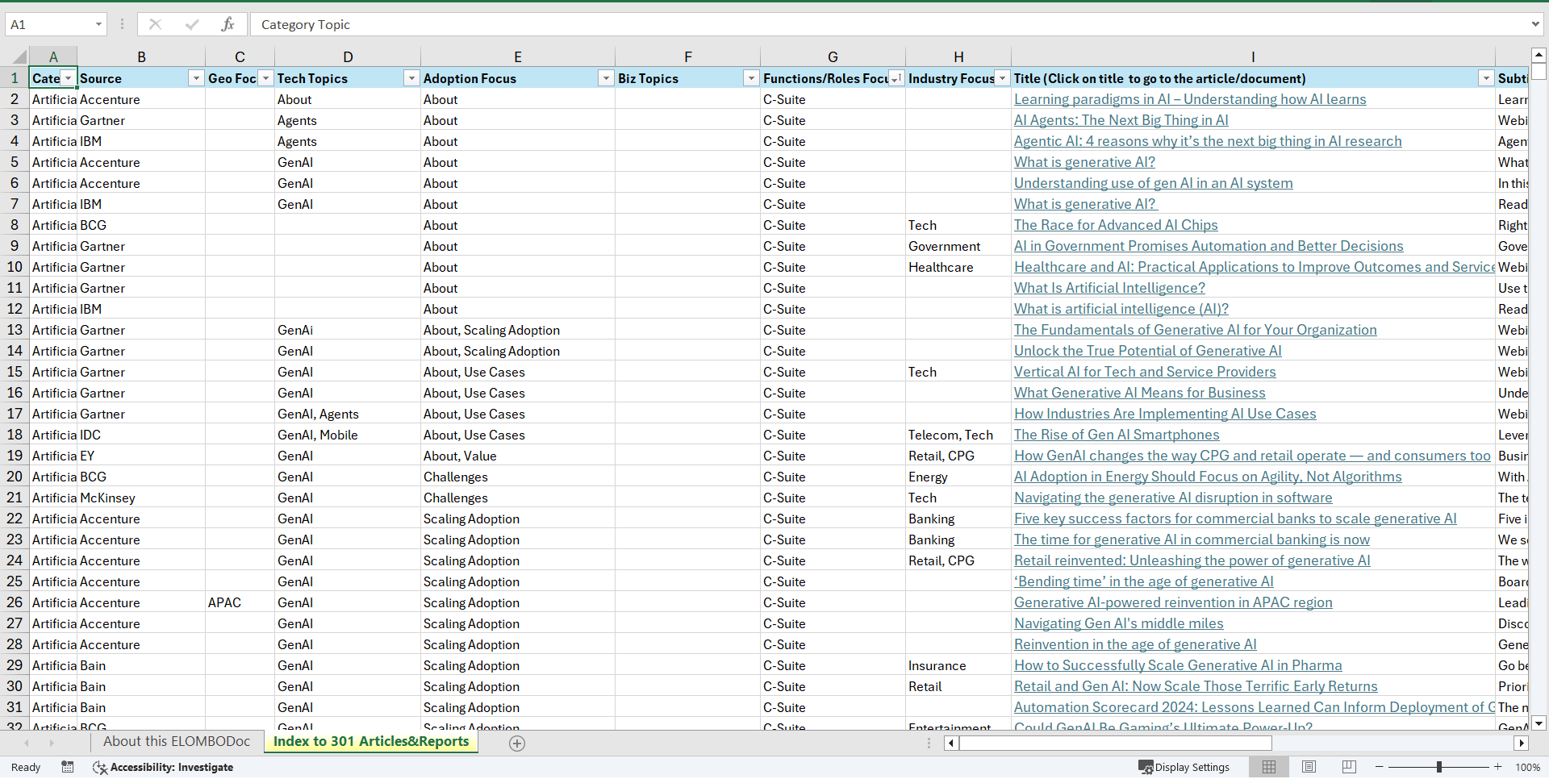Open Industry Focus filter dropdown
1549x779 pixels.
(1002, 78)
